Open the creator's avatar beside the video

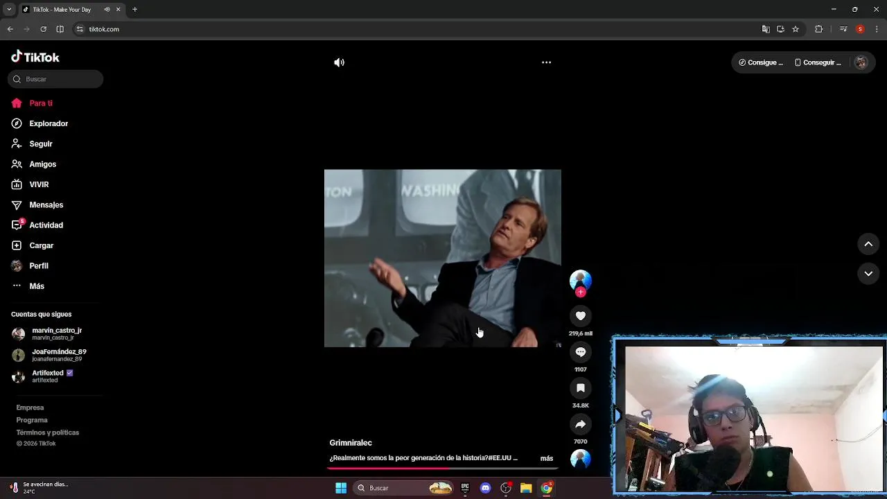point(581,280)
